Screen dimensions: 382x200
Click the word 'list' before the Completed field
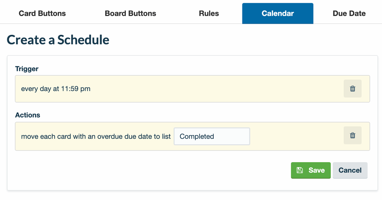166,137
